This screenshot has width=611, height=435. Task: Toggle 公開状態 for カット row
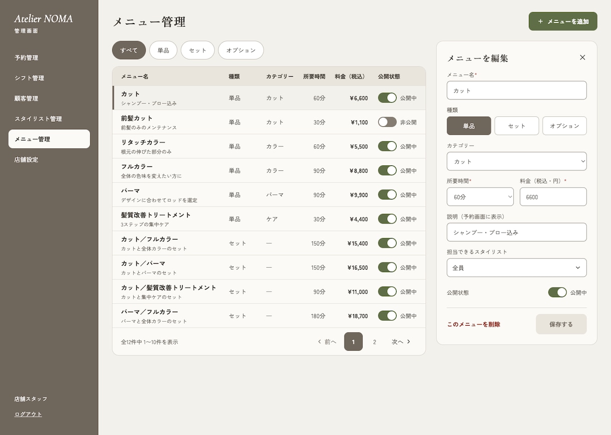(x=387, y=98)
